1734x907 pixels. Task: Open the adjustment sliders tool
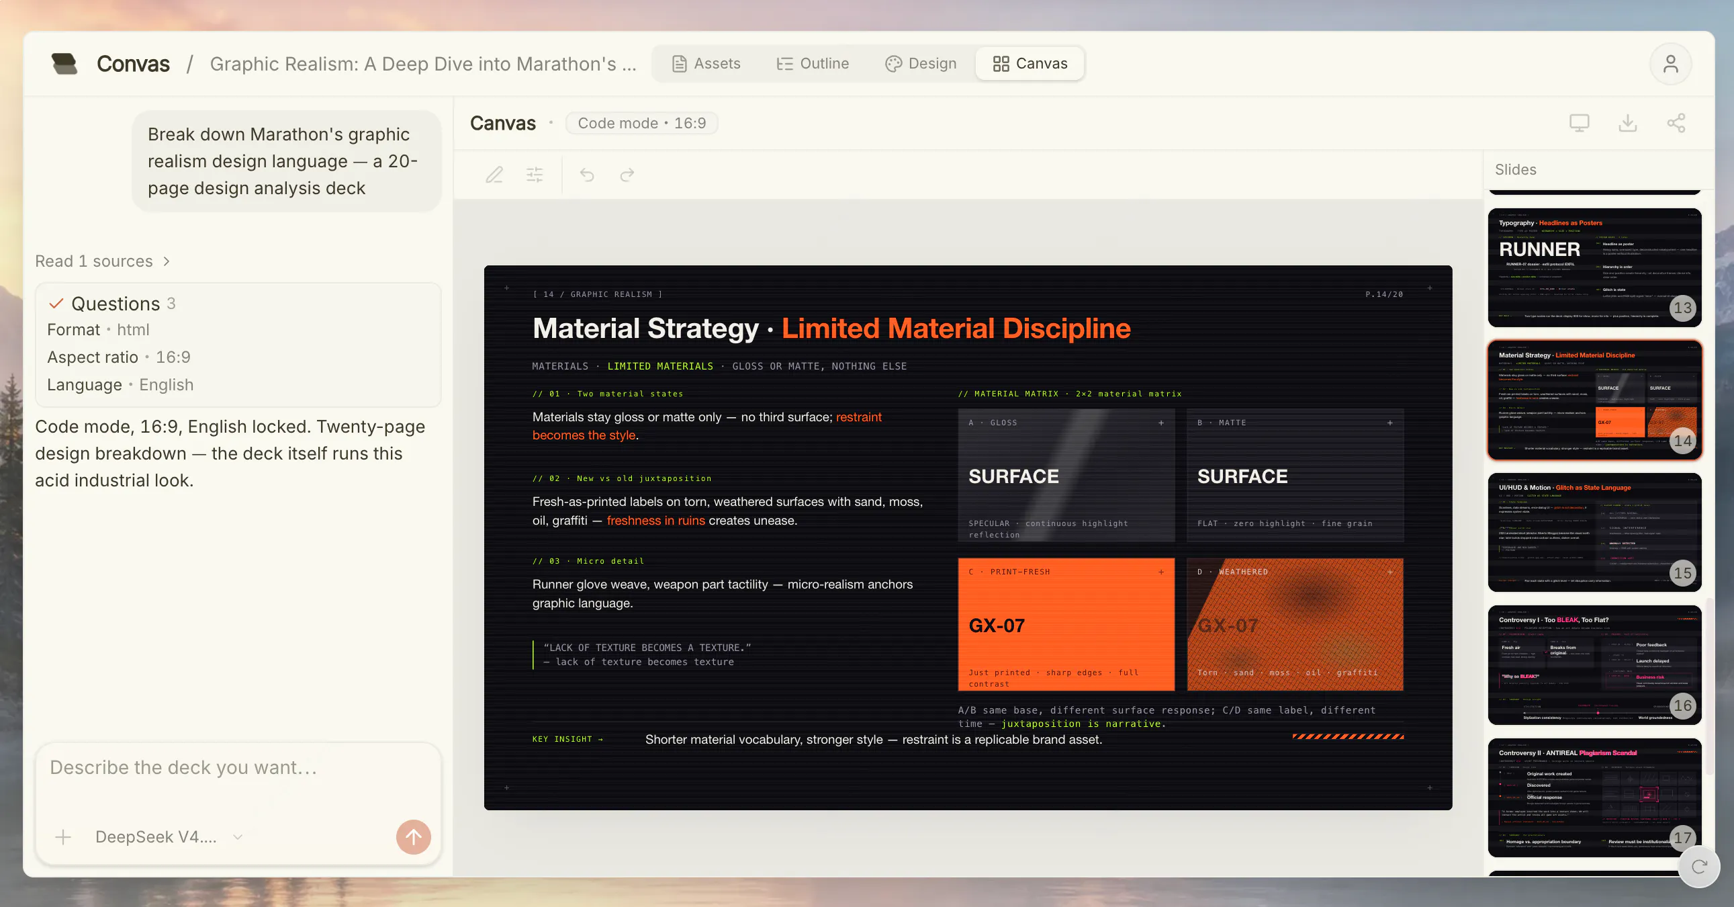click(x=535, y=175)
